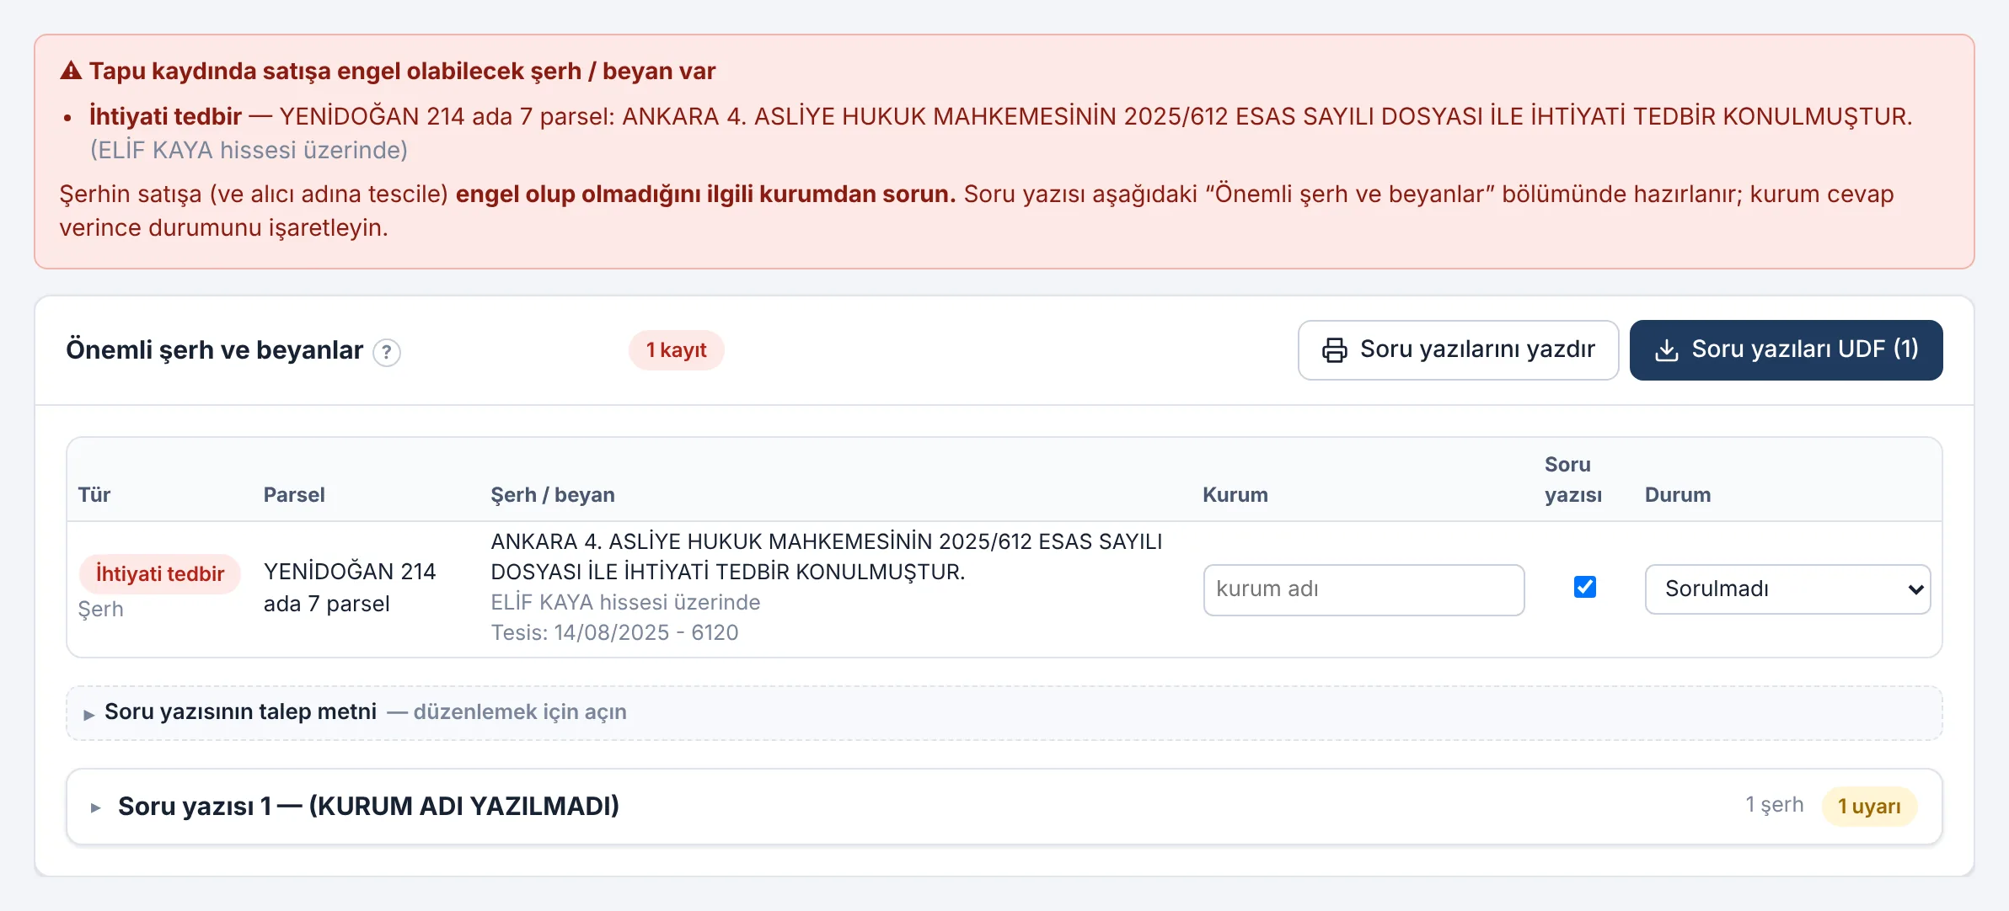Click (ELİF KAYA hissesi üzerinde) in the alert
The width and height of the screenshot is (2009, 911).
[x=249, y=150]
